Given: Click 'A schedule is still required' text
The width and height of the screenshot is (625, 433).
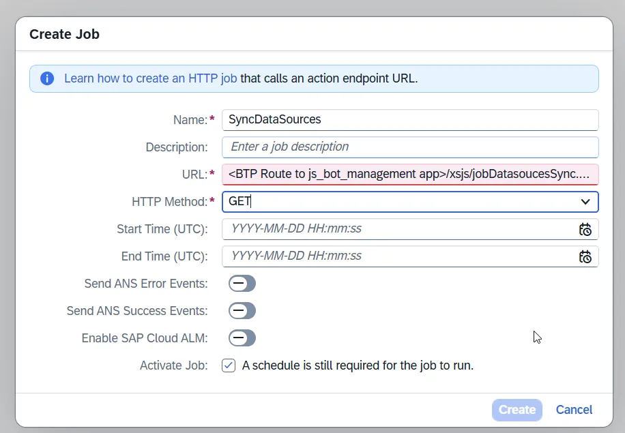Looking at the screenshot, I should 358,365.
